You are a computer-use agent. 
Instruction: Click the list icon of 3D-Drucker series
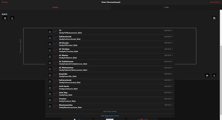[50, 44]
